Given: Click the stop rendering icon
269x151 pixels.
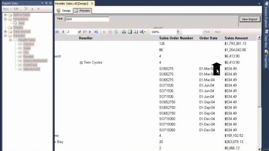Looking at the screenshot, I should tap(110, 32).
